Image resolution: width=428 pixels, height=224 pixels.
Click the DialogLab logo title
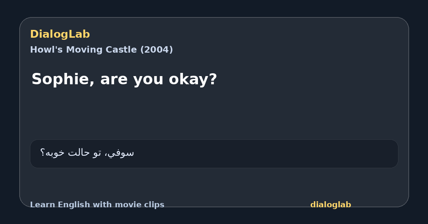60,34
